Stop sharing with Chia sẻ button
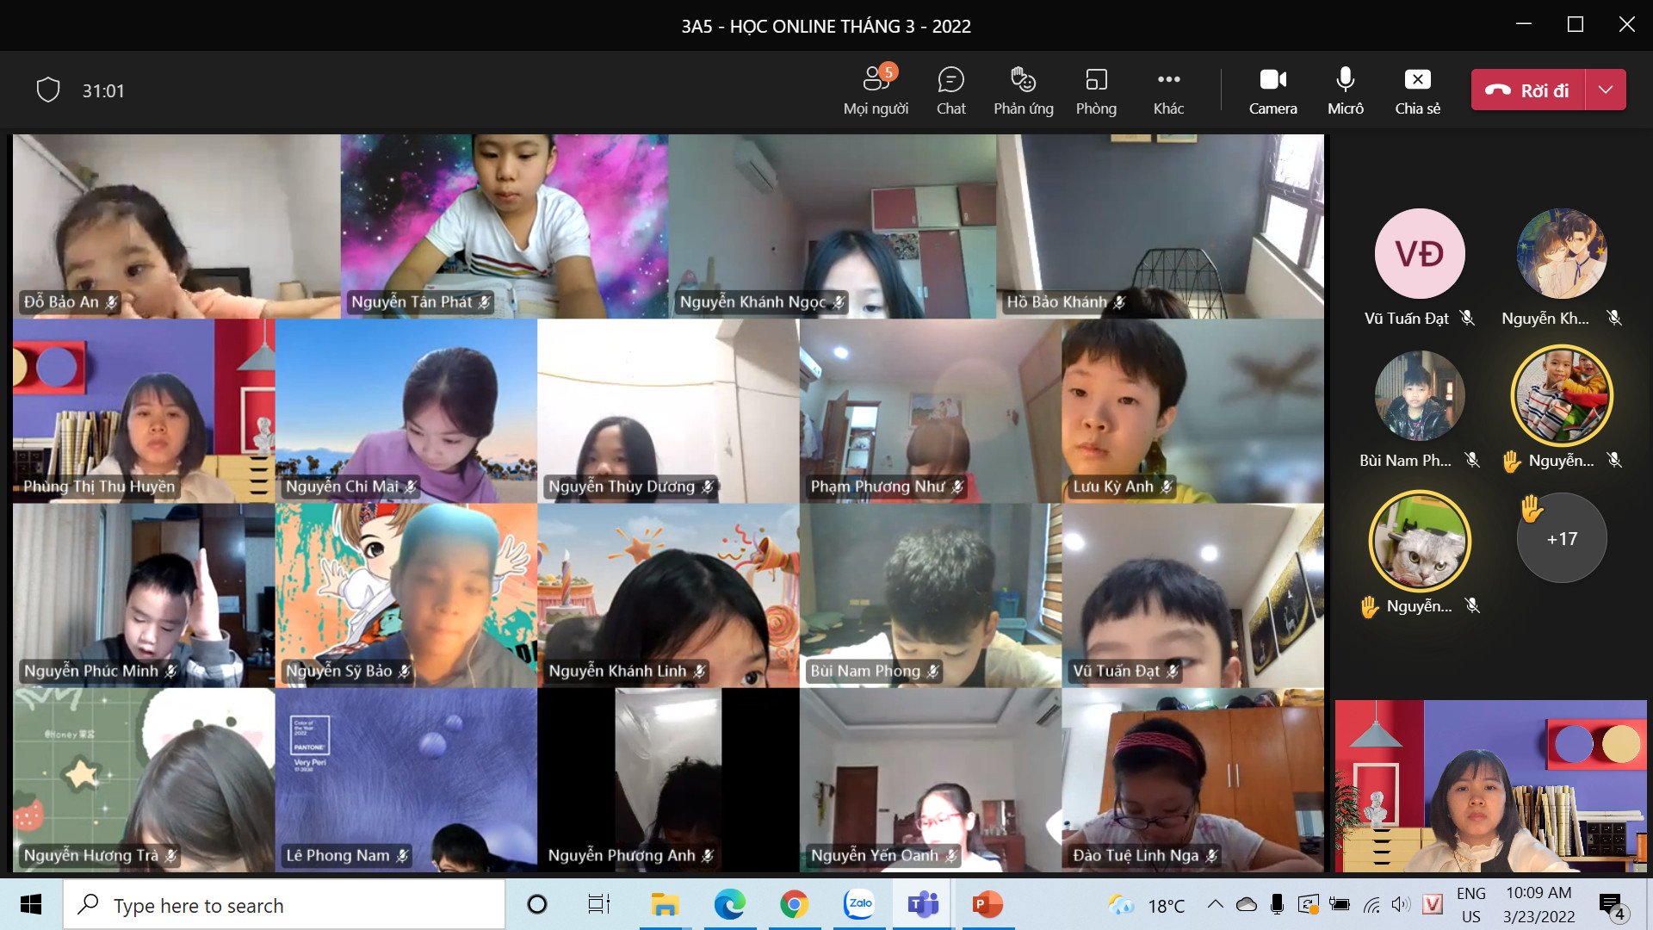This screenshot has width=1653, height=930. click(1417, 90)
